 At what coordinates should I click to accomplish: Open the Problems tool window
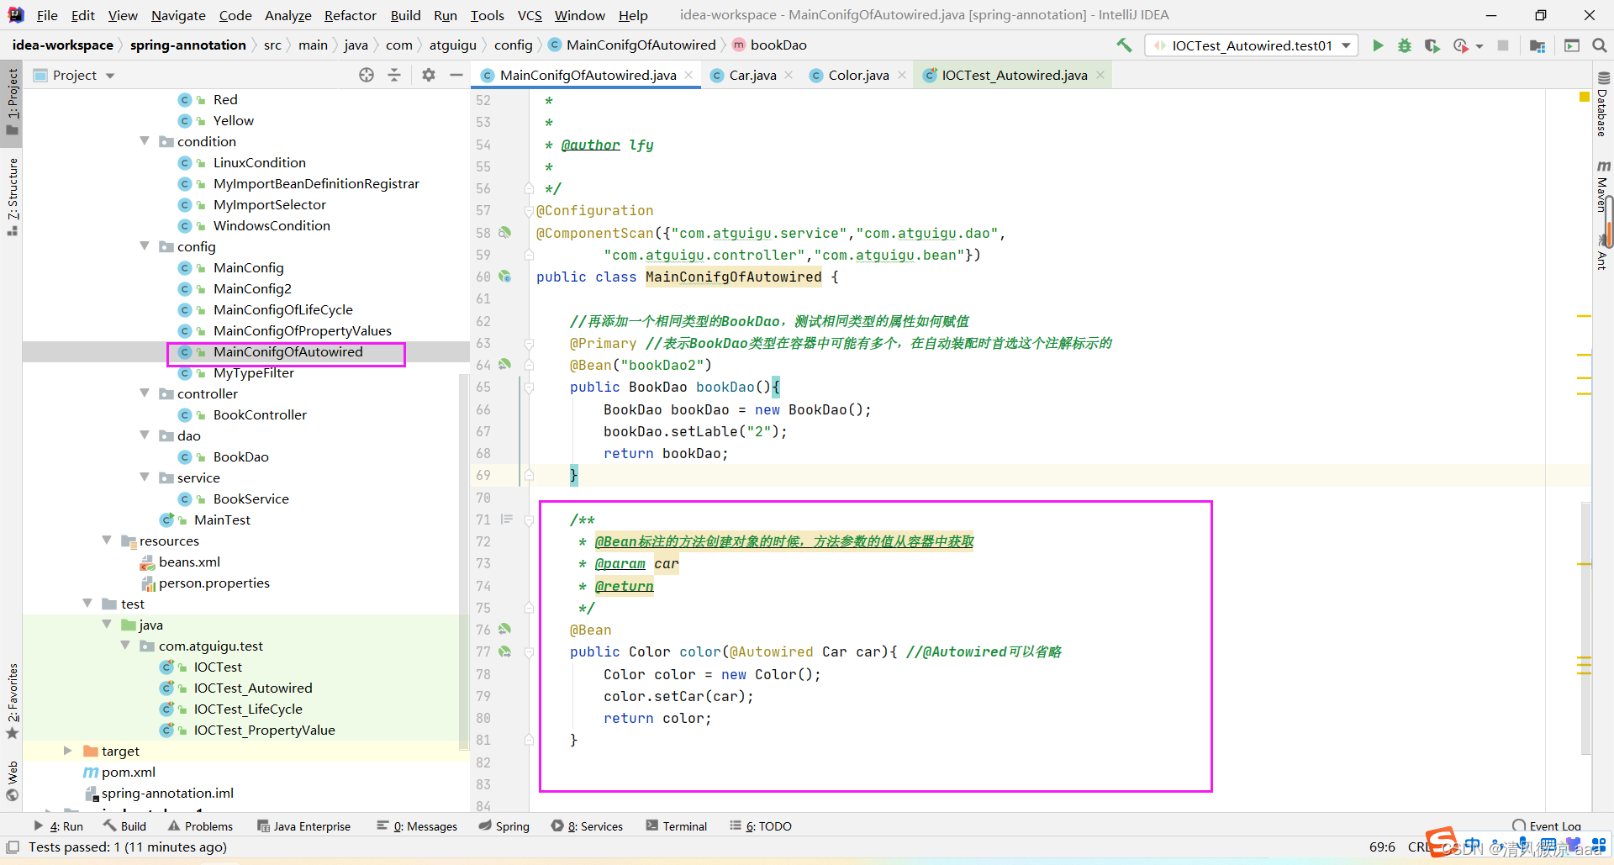[x=200, y=826]
